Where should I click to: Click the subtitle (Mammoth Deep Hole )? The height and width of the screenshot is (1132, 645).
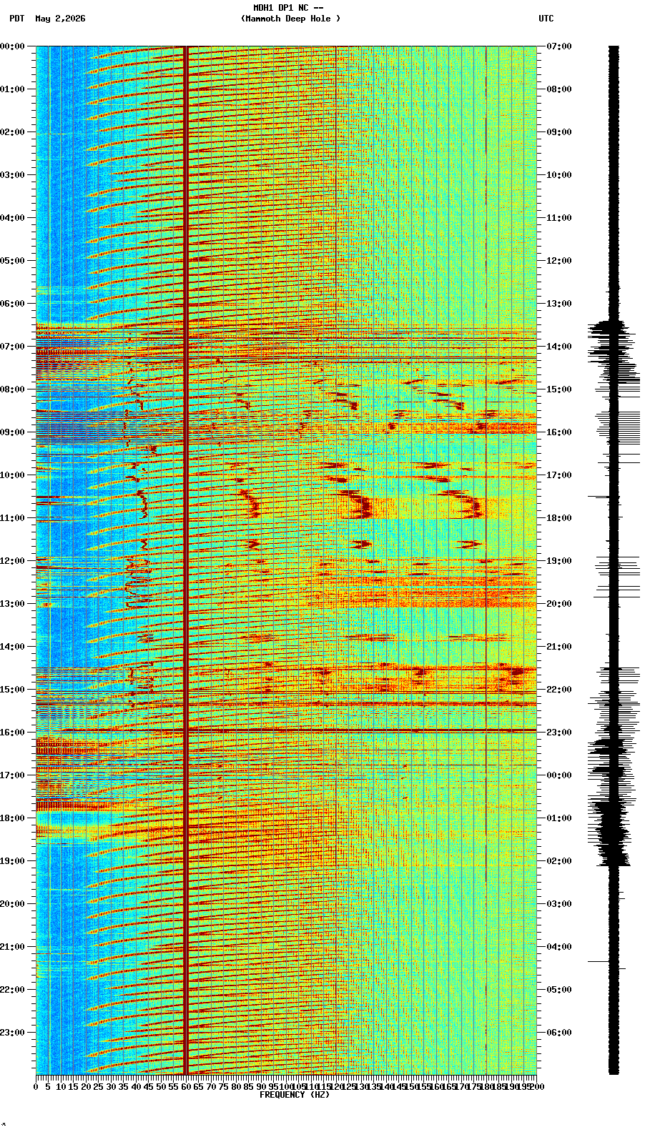point(291,19)
